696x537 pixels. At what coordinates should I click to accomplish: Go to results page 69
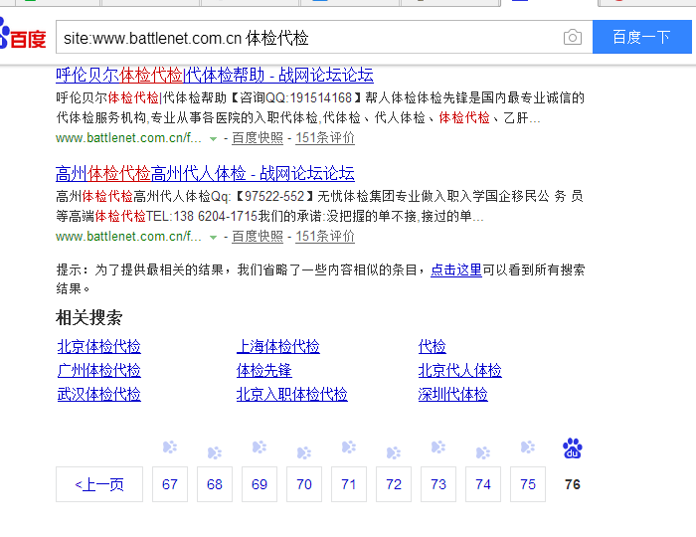click(x=260, y=484)
